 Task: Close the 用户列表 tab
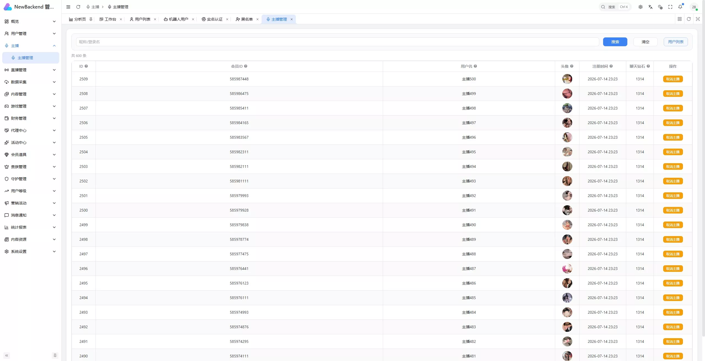point(155,19)
